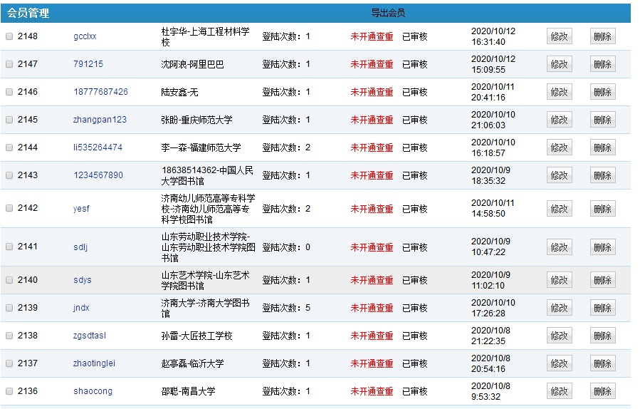Mark the checkbox for member 2136
The width and height of the screenshot is (640, 409).
9,391
